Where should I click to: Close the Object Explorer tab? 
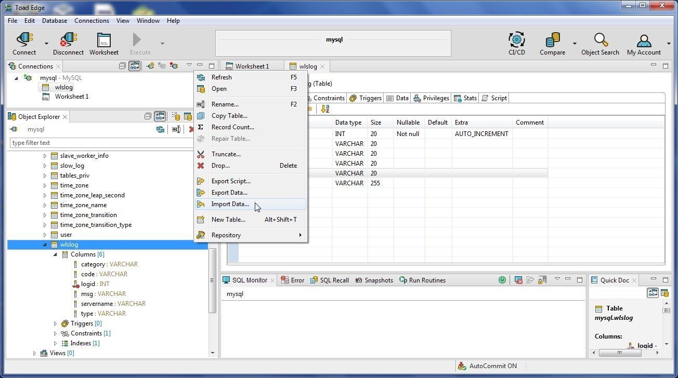point(65,117)
